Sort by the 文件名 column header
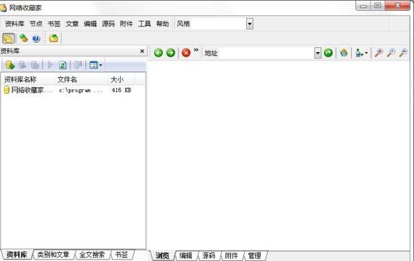414x261 pixels. tap(81, 79)
